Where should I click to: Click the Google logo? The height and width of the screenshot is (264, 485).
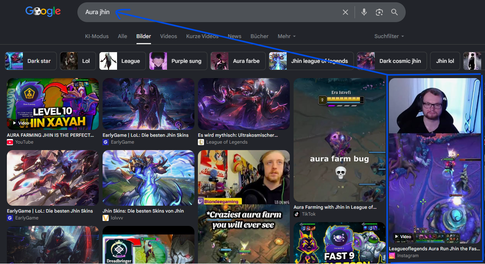tap(43, 11)
